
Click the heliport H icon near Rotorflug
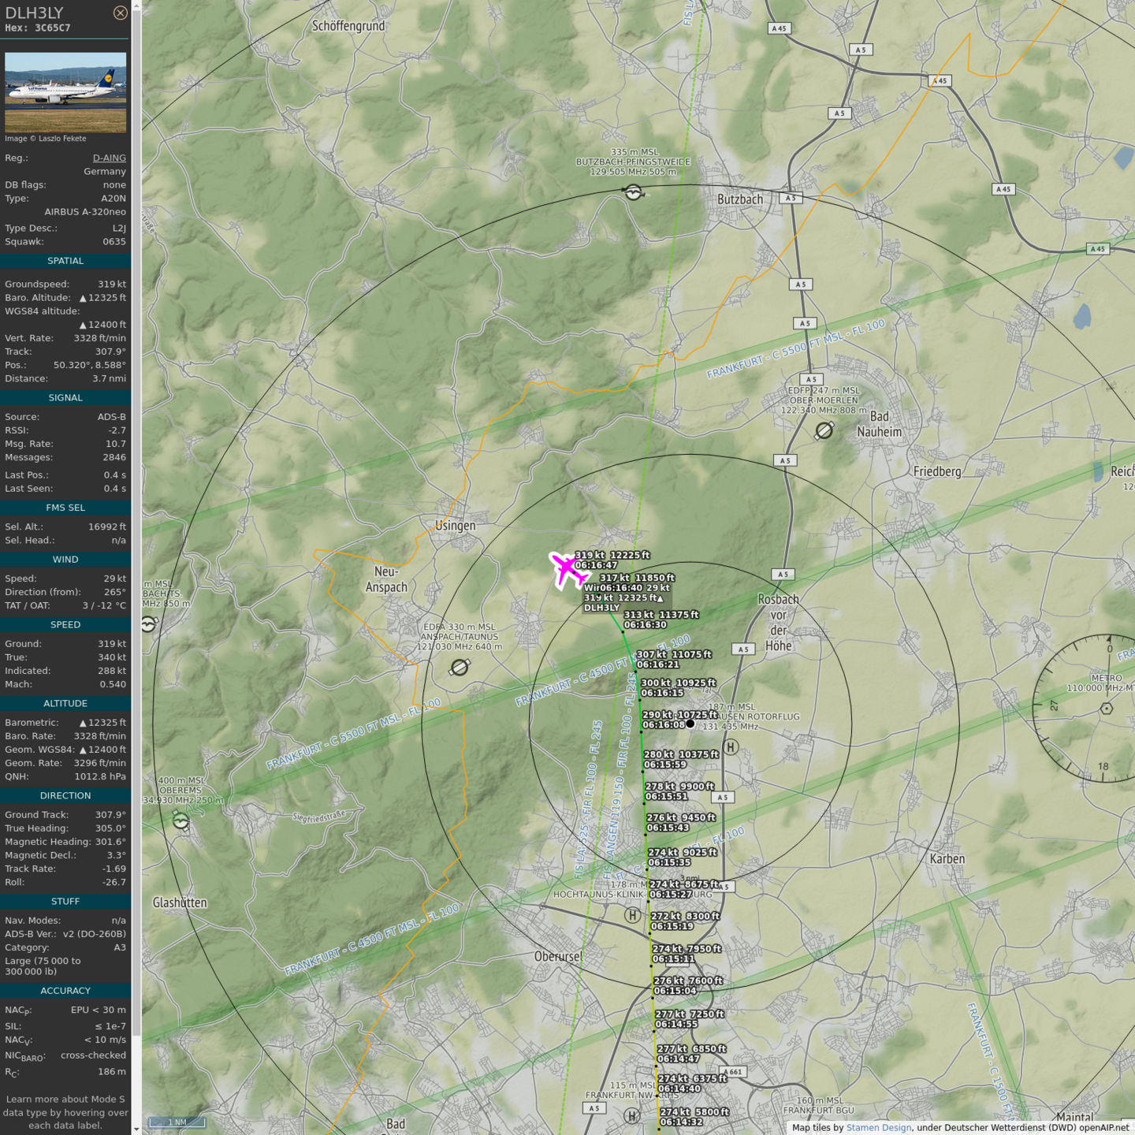pyautogui.click(x=731, y=747)
